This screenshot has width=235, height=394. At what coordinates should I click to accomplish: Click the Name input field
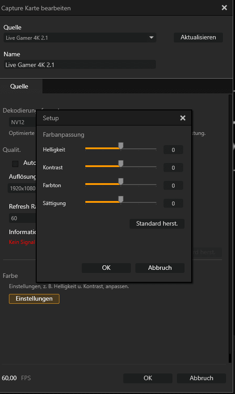click(80, 65)
